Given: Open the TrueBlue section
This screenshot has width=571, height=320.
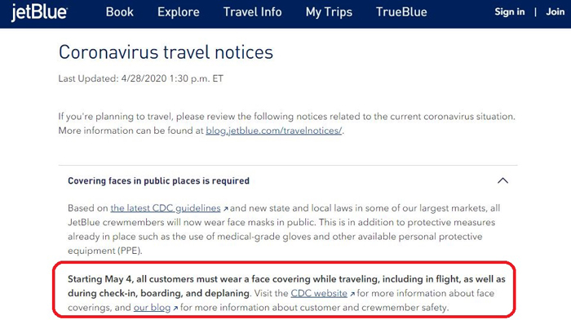Looking at the screenshot, I should (x=401, y=12).
